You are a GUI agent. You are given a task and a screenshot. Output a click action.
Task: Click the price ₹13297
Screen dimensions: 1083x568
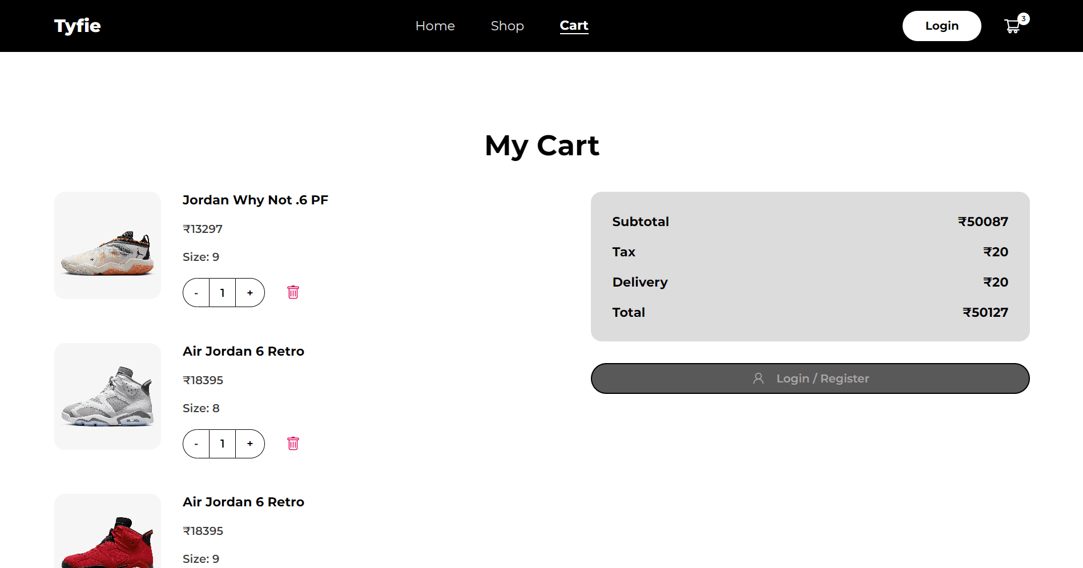[x=203, y=229]
